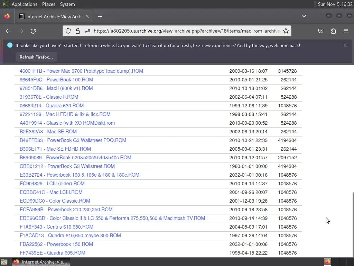Open the Extensions puzzle icon
The image size is (354, 266).
333,31
